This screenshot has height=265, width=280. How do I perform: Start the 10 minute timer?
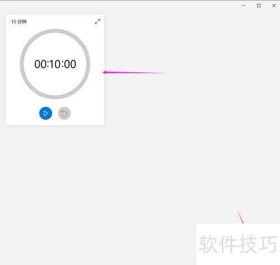(45, 113)
